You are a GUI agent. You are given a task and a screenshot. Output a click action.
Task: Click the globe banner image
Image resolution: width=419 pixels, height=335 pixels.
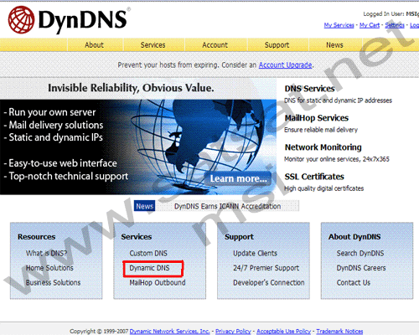pos(138,147)
